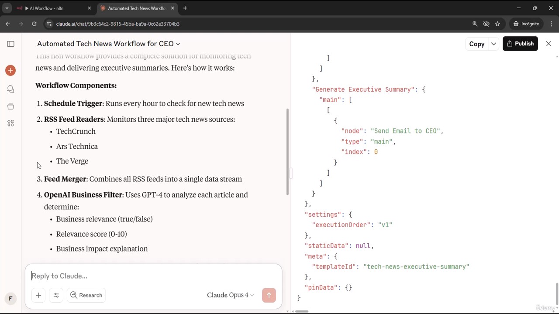This screenshot has height=314, width=559.
Task: Click the OpenAI Business Filter heading text
Action: 83,195
